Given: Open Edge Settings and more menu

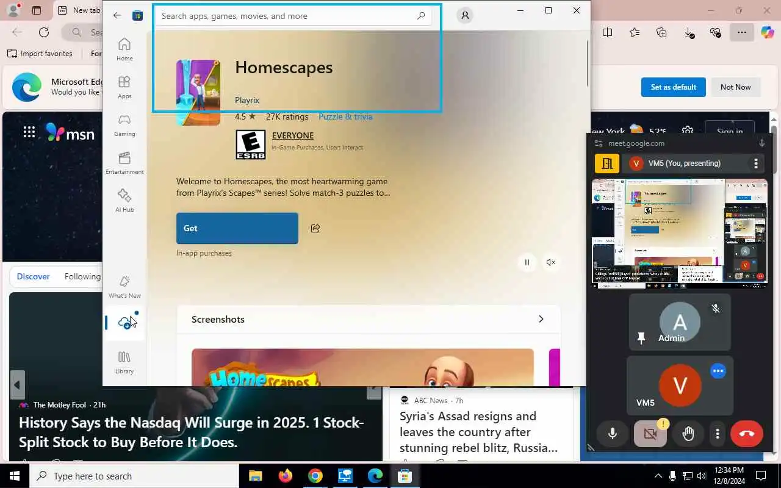Looking at the screenshot, I should click(x=741, y=32).
